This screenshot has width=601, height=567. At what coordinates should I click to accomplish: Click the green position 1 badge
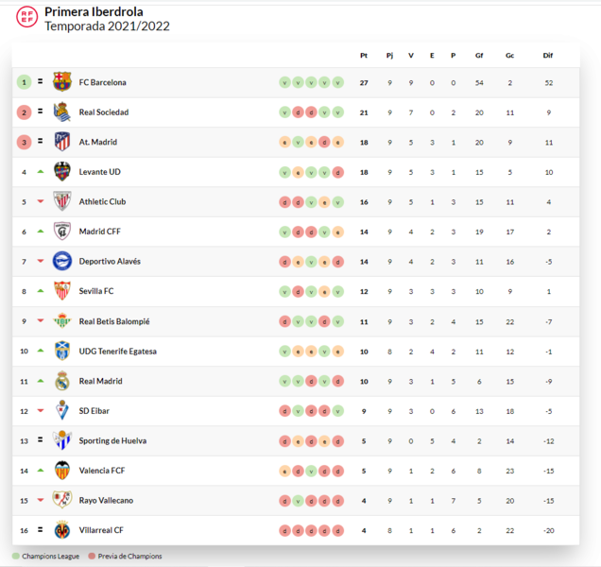[x=25, y=82]
